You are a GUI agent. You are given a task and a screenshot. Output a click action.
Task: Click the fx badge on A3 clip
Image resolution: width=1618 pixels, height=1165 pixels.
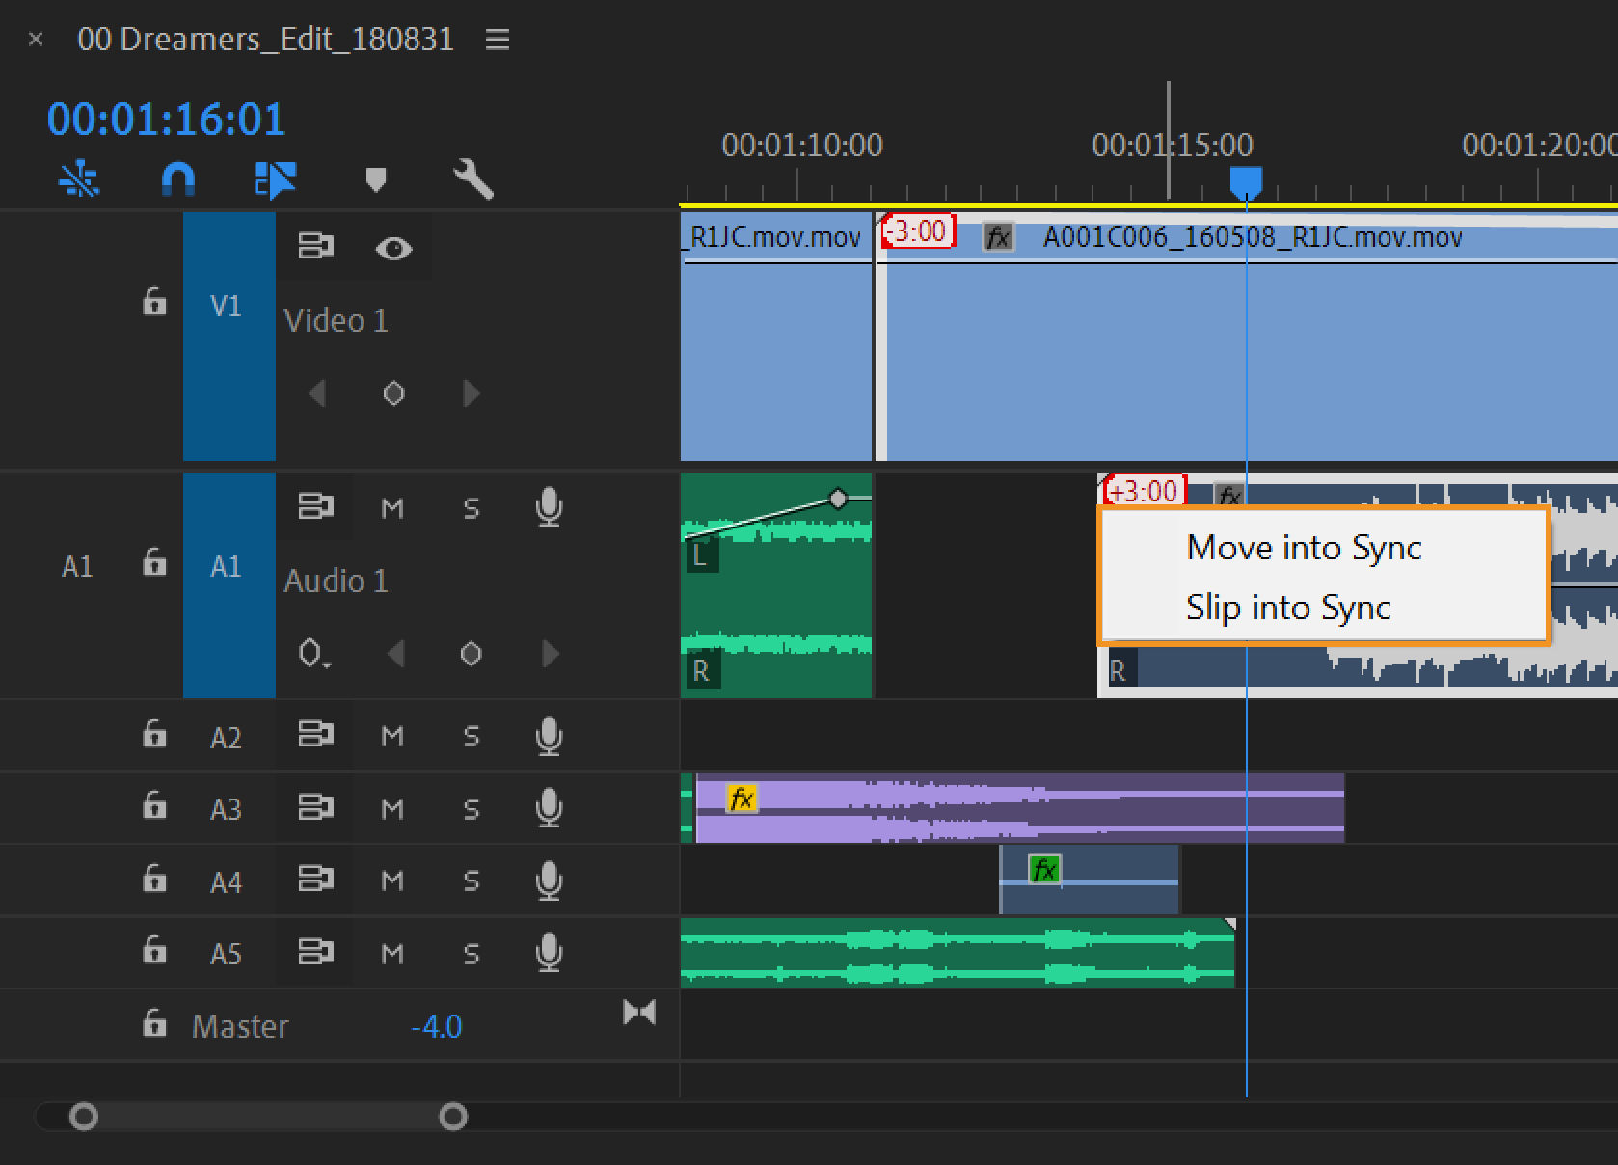click(742, 799)
